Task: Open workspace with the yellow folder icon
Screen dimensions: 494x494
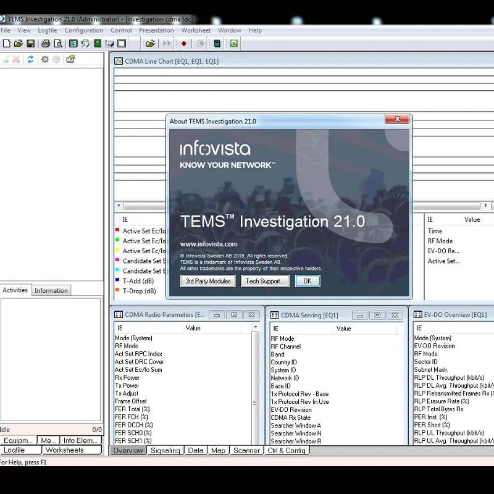Action: tap(19, 43)
